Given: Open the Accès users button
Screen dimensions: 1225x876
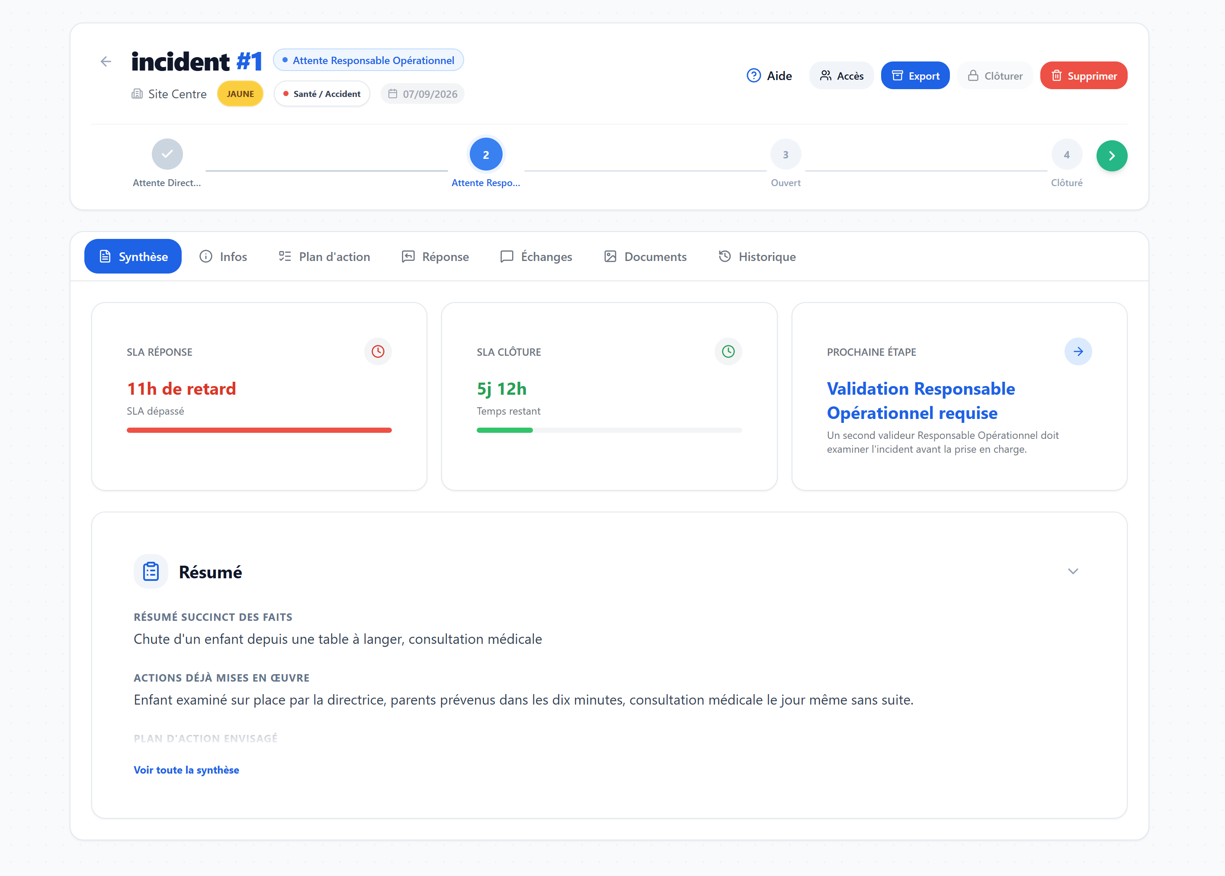Looking at the screenshot, I should (841, 75).
